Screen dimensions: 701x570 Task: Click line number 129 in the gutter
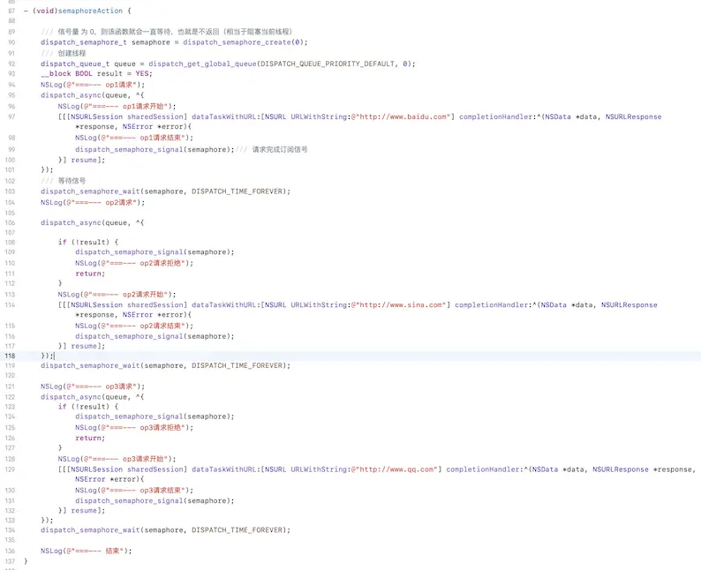click(x=9, y=469)
